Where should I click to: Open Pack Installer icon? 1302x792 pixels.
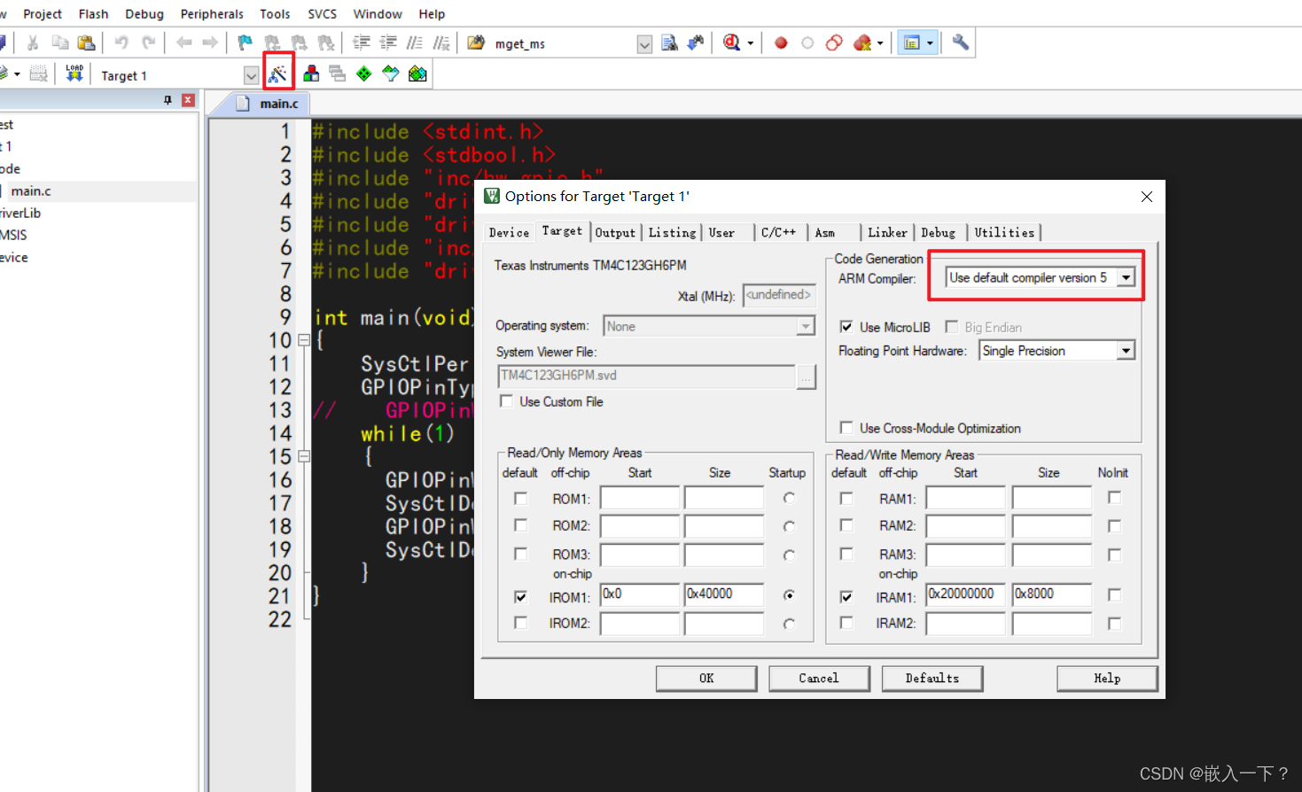click(417, 74)
